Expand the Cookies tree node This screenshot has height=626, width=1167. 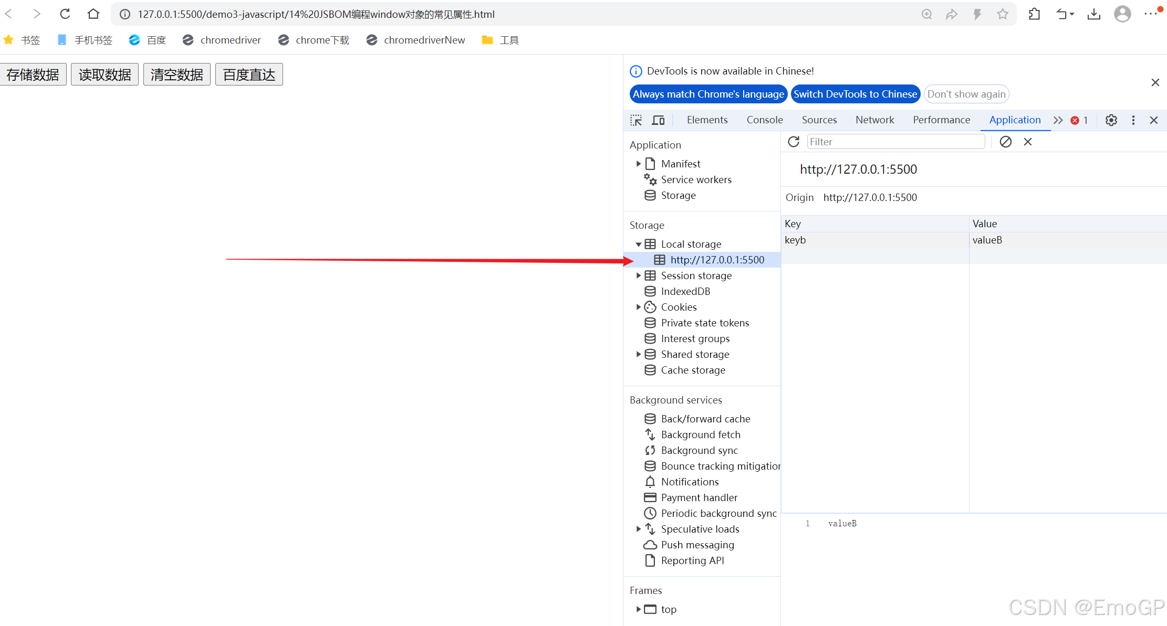(638, 307)
